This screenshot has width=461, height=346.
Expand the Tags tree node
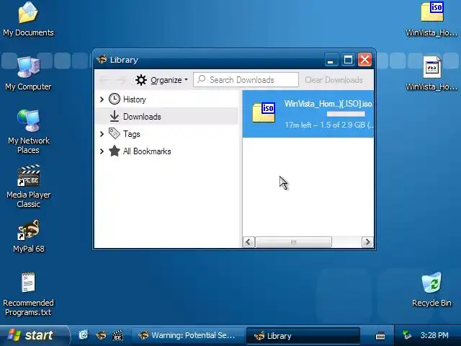(x=102, y=134)
